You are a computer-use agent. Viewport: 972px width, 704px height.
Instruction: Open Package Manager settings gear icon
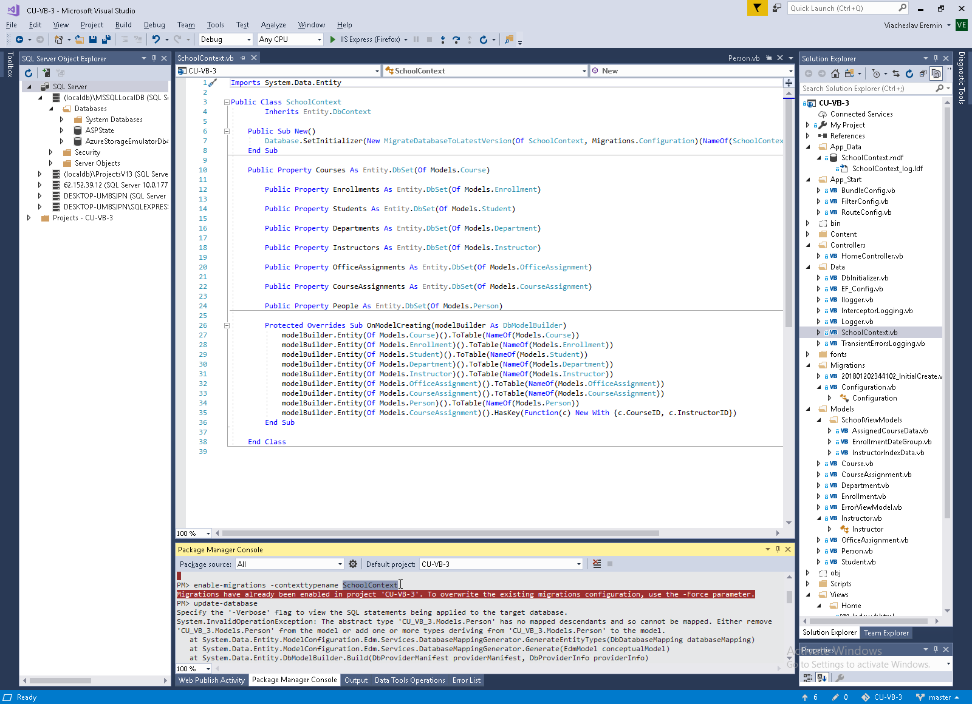pos(353,564)
